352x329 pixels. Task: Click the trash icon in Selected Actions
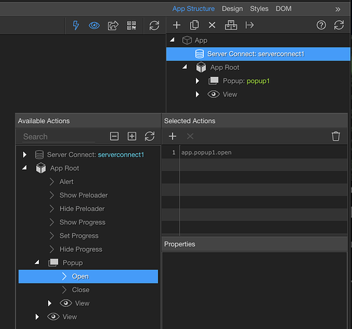[336, 136]
